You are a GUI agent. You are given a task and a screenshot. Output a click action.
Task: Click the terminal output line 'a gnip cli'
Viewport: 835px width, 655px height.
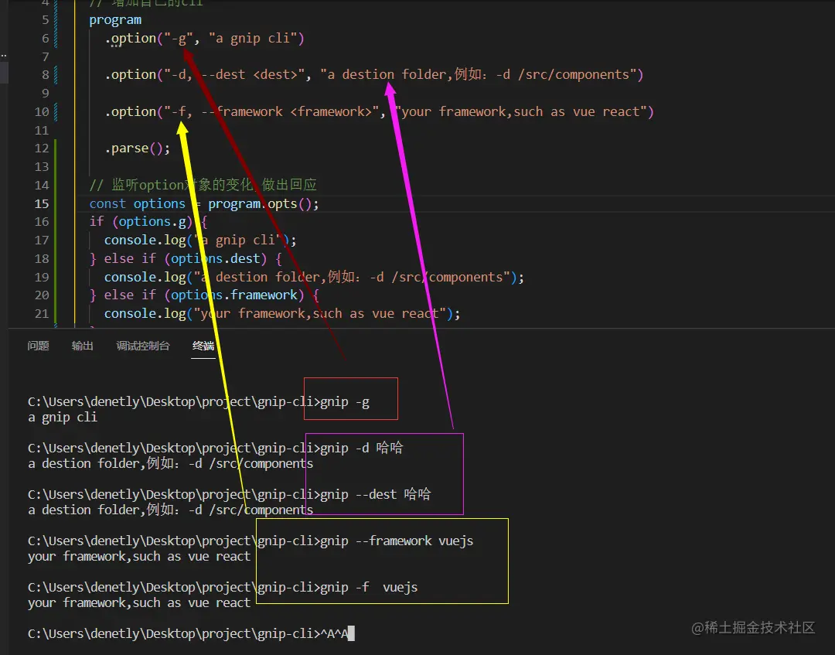click(63, 418)
